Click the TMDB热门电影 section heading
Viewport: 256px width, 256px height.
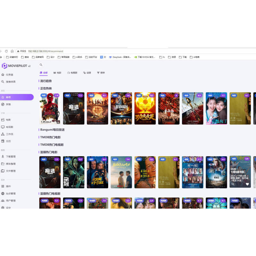pos(50,137)
